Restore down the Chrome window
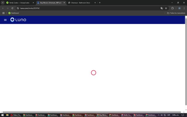The height and width of the screenshot is (117, 187). (x=178, y=3)
